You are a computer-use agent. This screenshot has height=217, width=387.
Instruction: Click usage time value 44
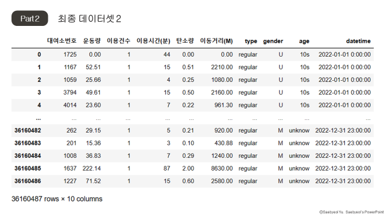[x=167, y=55]
